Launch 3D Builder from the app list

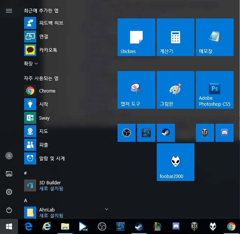coord(66,185)
